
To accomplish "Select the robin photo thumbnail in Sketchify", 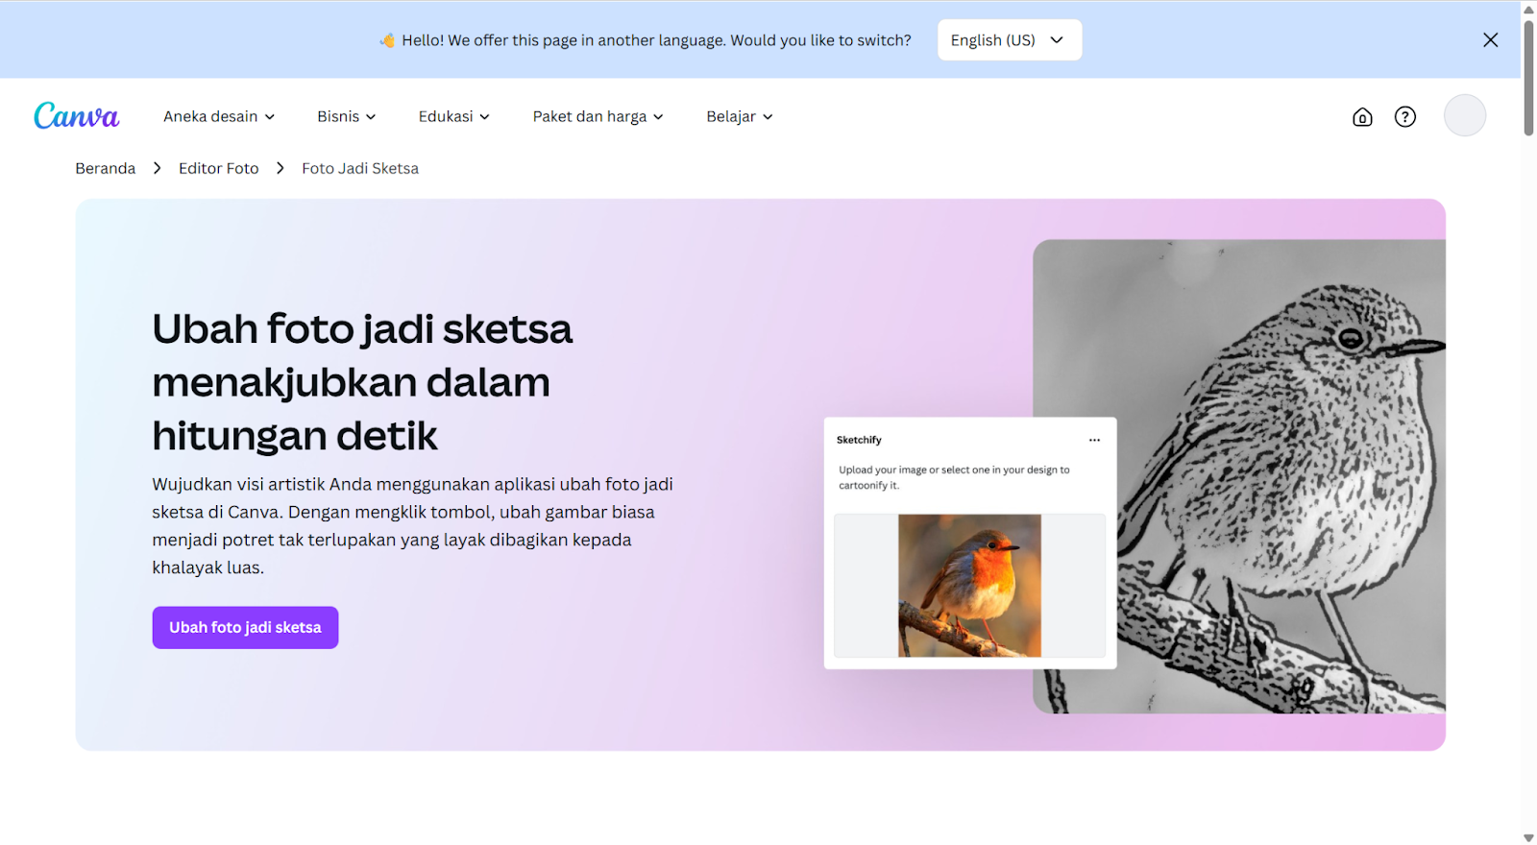I will (x=969, y=586).
